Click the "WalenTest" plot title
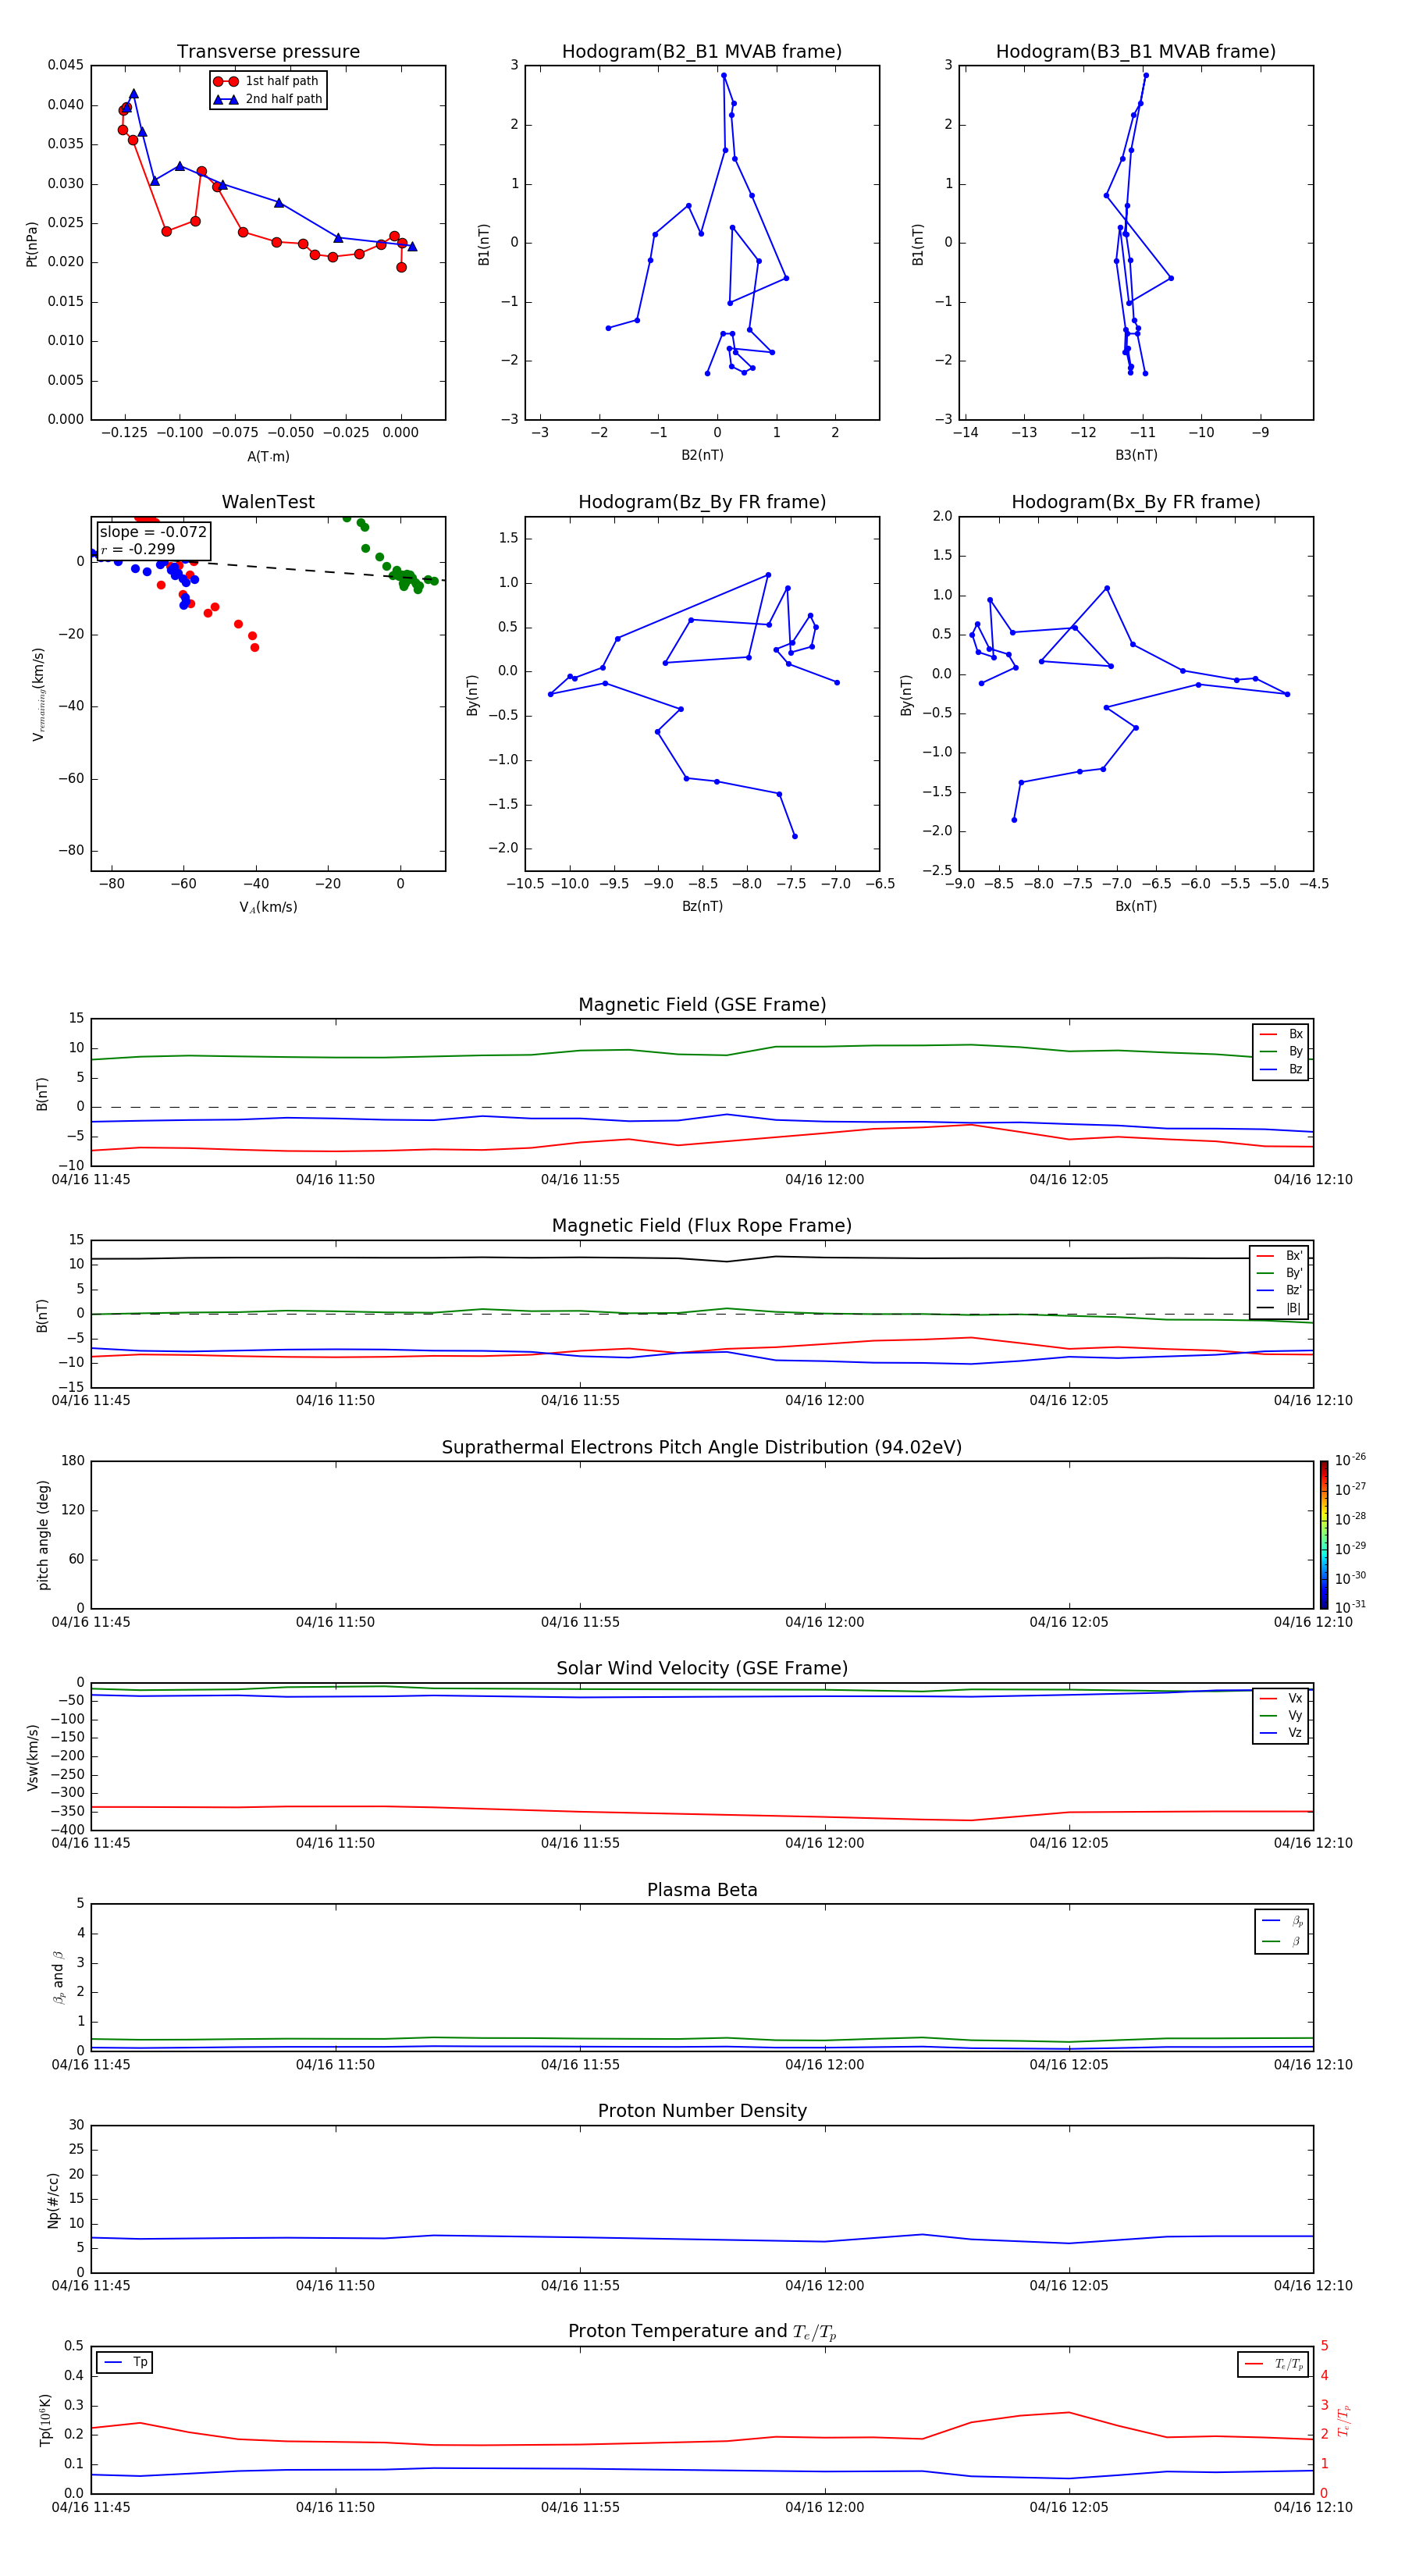The width and height of the screenshot is (1405, 2576). (x=268, y=502)
